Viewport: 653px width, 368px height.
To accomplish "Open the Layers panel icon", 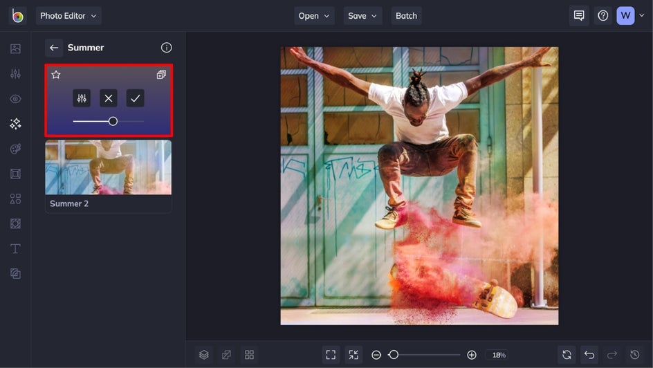I will point(203,355).
